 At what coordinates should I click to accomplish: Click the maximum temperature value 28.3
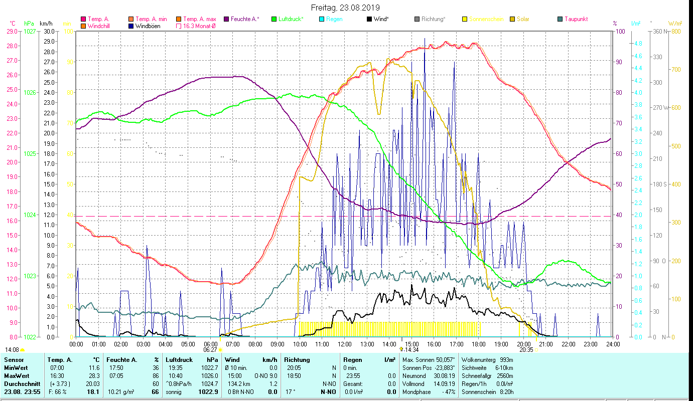(94, 375)
